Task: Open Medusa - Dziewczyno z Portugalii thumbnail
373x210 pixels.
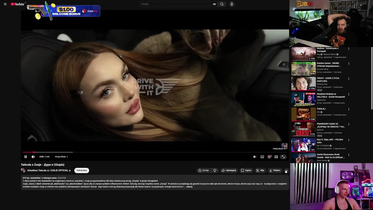Action: pyautogui.click(x=303, y=54)
